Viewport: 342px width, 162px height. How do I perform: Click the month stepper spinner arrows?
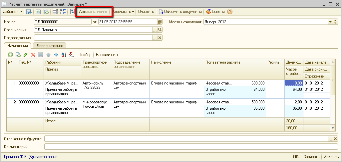click(x=336, y=22)
